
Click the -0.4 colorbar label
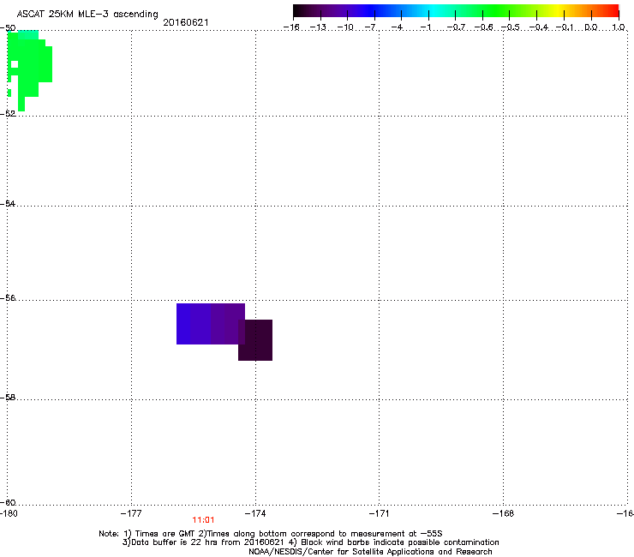(x=539, y=27)
